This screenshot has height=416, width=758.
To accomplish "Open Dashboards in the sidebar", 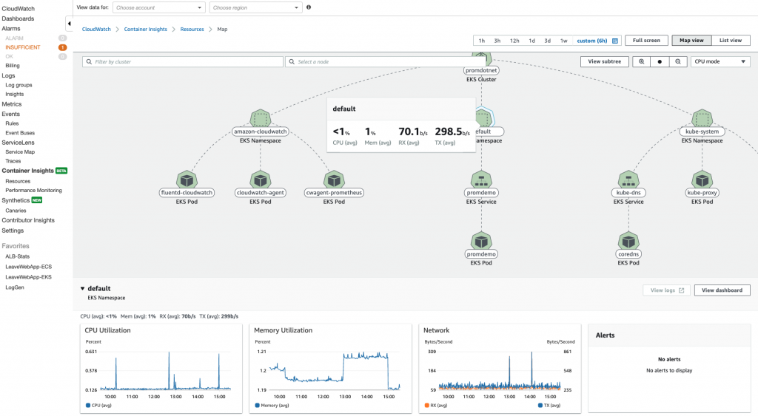I will 18,18.
